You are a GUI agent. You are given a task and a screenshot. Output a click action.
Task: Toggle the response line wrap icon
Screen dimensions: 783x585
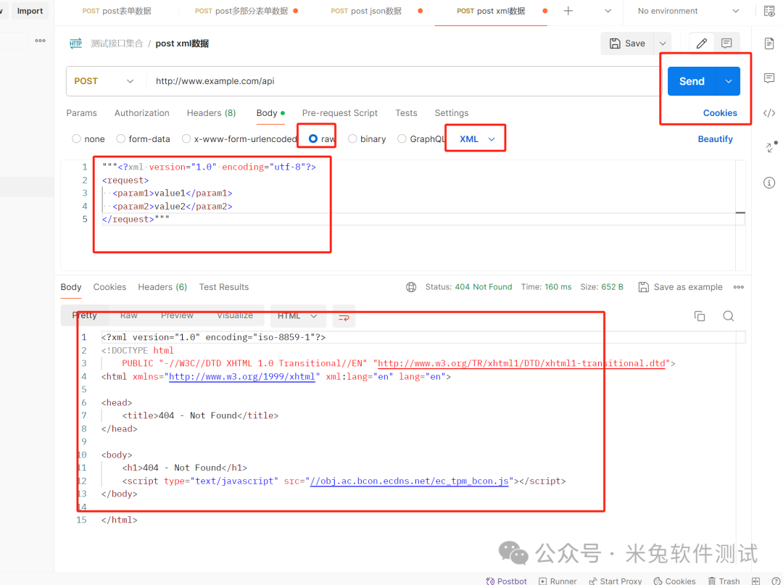click(344, 317)
